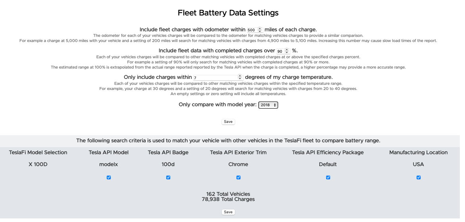Increase the odometer miles stepper value
This screenshot has width=465, height=222.
(260, 29)
